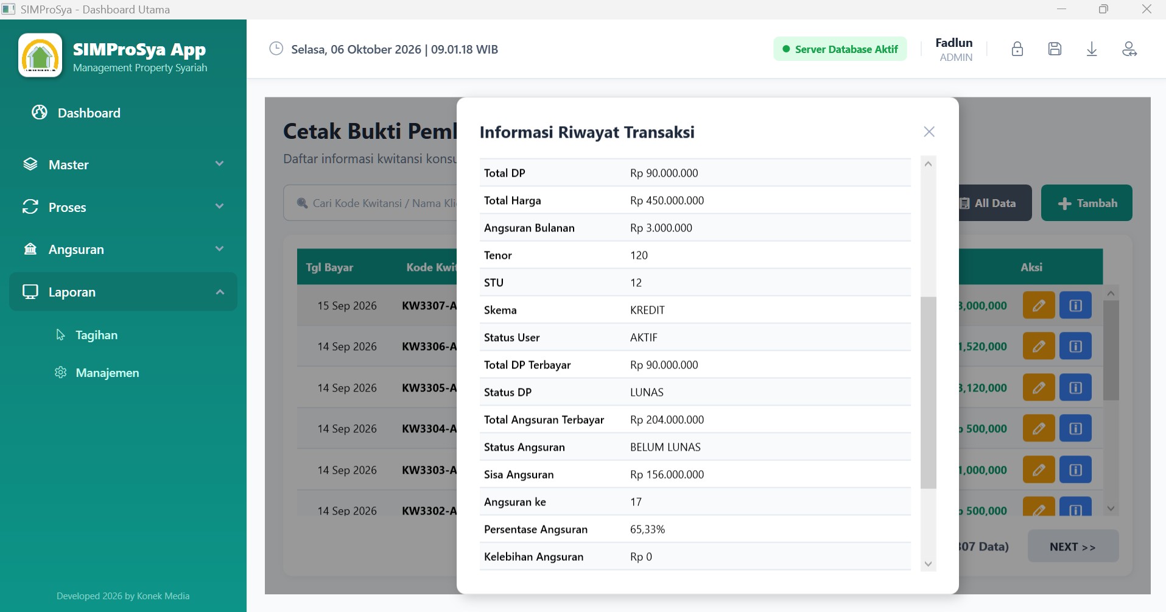Click the Total Harga value Rp 450.000.000
1166x612 pixels.
tap(667, 200)
